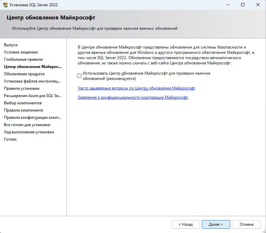Select the Выпуск step in sidebar

11,45
